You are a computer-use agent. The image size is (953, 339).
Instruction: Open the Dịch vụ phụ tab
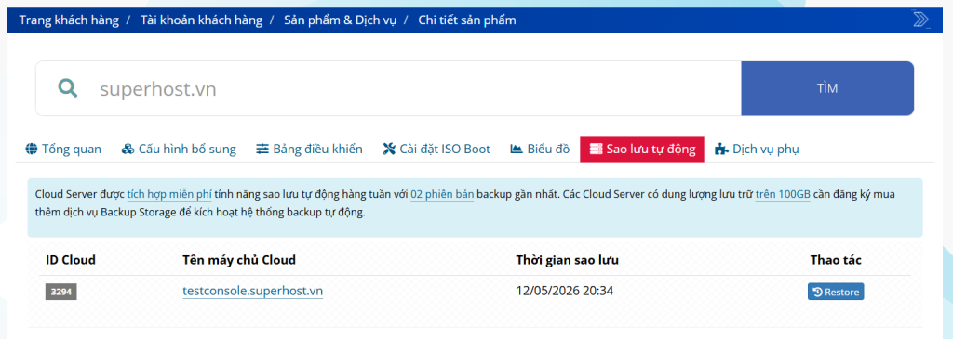[x=758, y=149]
